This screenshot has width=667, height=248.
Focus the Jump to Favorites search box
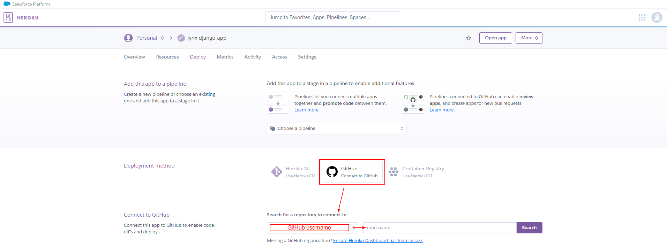pyautogui.click(x=333, y=17)
